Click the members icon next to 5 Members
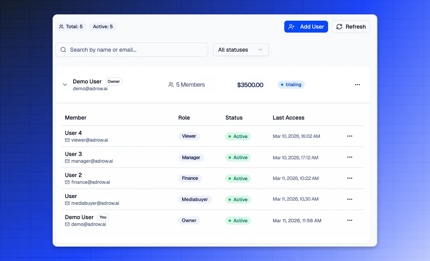Screen dimensions: 430x261 click(x=171, y=85)
